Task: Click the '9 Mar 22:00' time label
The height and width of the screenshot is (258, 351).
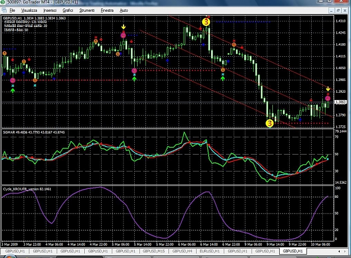Action: [297, 245]
